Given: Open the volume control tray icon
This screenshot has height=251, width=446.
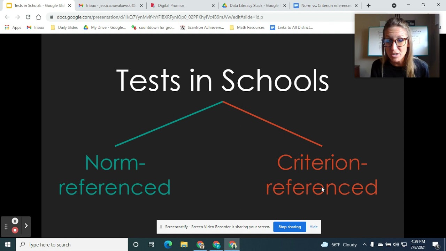Looking at the screenshot, I should (396, 244).
